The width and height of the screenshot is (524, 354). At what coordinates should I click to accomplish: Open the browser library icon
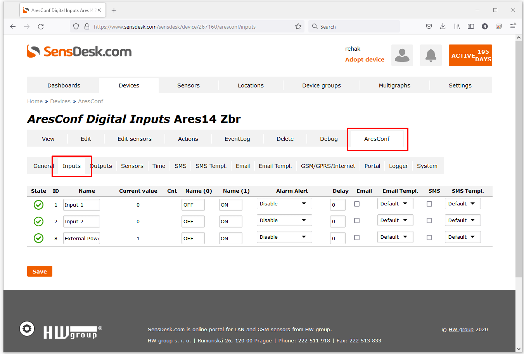(457, 27)
